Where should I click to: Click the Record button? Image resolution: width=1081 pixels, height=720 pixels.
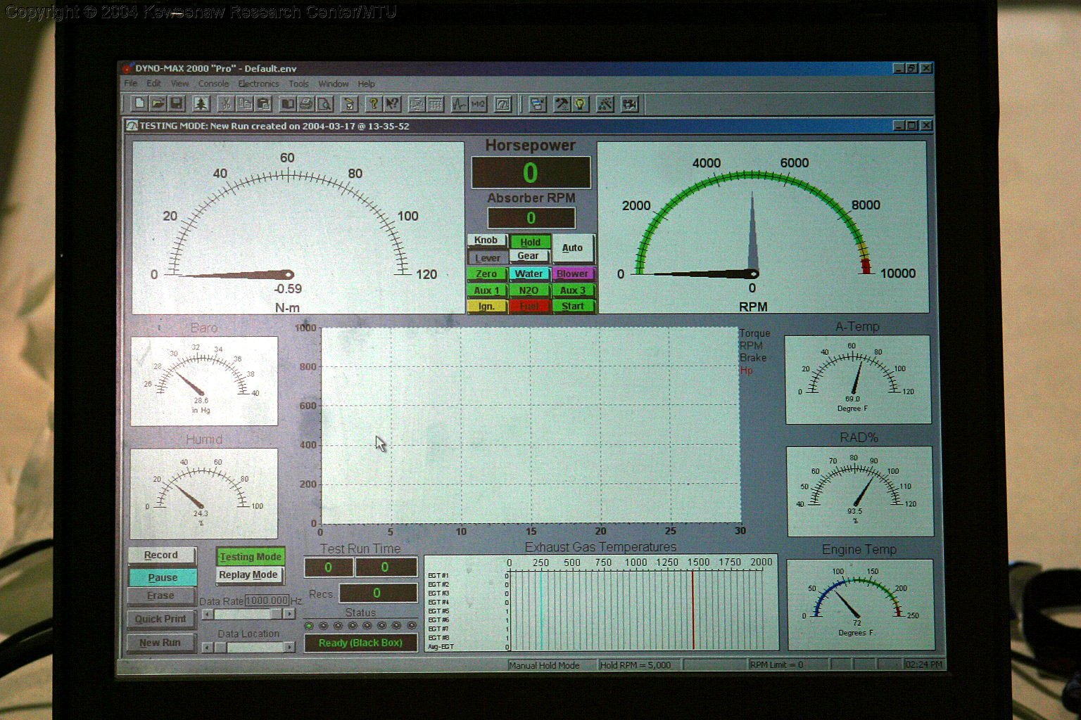161,555
